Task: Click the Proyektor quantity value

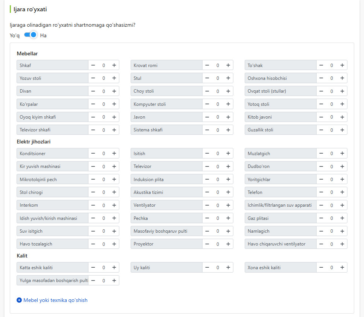Action: pos(218,244)
